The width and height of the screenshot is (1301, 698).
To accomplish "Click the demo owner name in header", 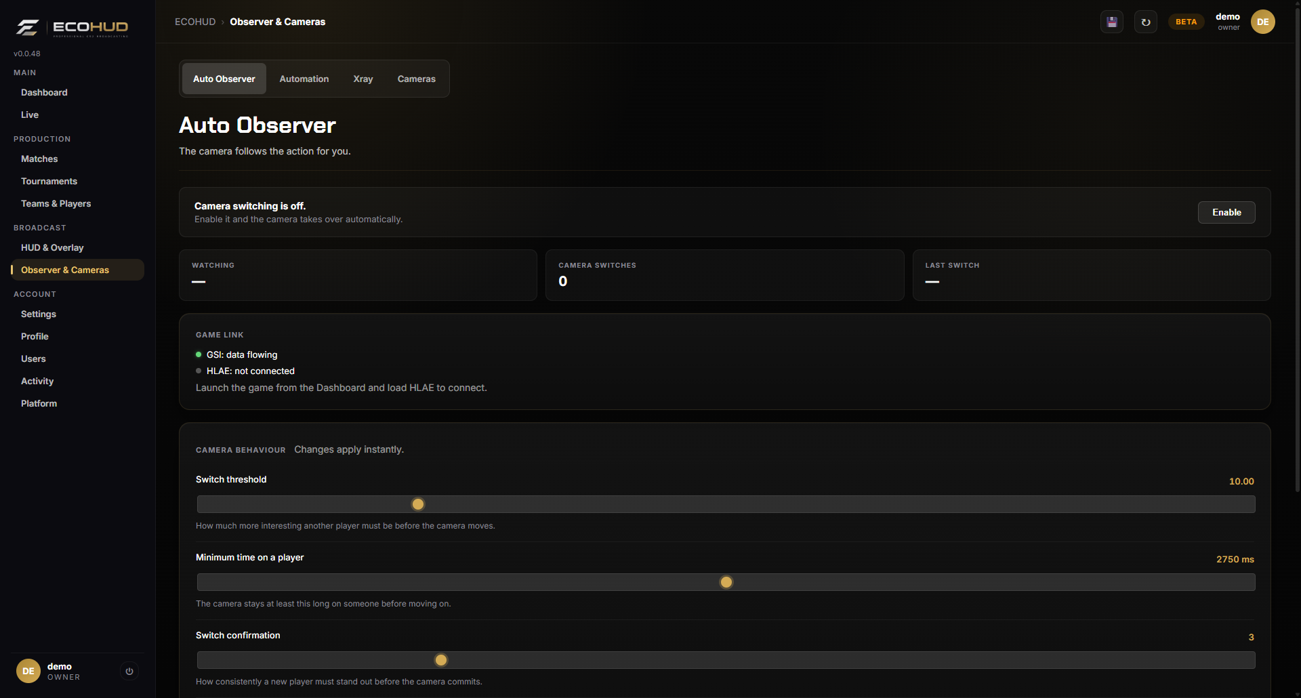I will [1227, 17].
